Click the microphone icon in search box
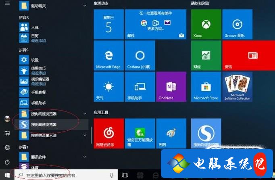Viewport: 275px width, 180px height. [x=112, y=175]
